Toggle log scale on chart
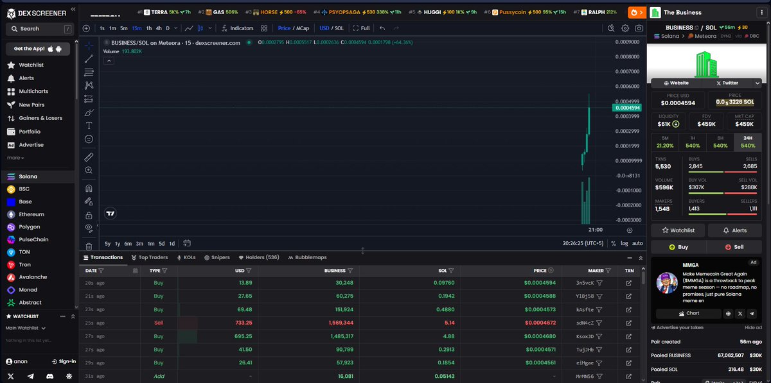The width and height of the screenshot is (771, 383). [x=624, y=243]
